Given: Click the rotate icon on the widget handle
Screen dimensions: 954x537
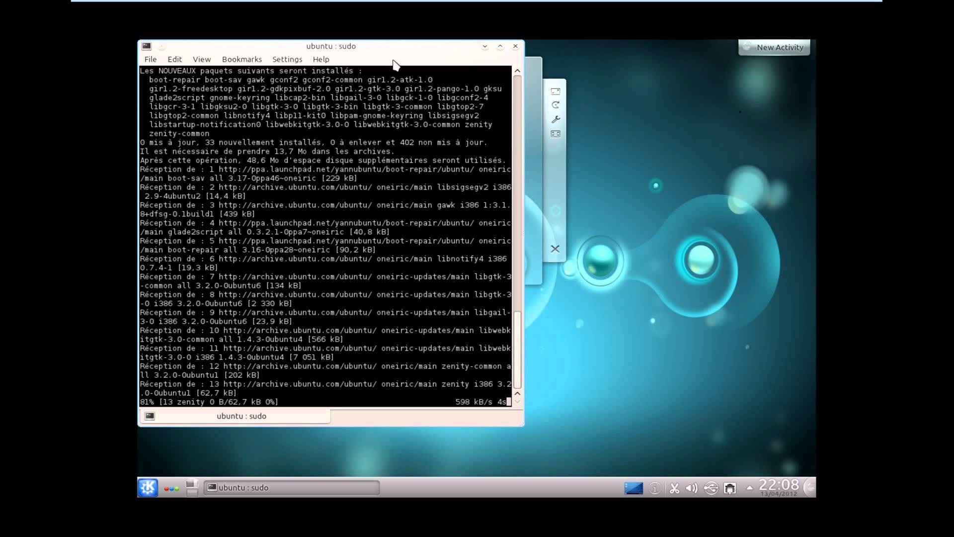Looking at the screenshot, I should point(556,105).
